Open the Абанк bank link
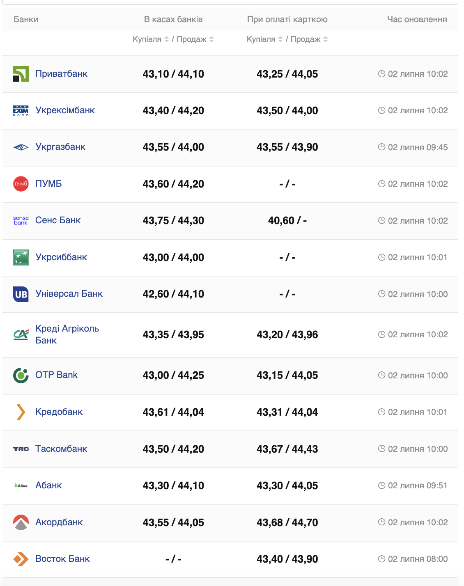Screen dimensions: 464x586 tap(48, 485)
